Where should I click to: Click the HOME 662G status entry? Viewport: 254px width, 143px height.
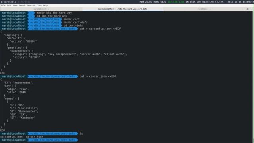pos(160,2)
